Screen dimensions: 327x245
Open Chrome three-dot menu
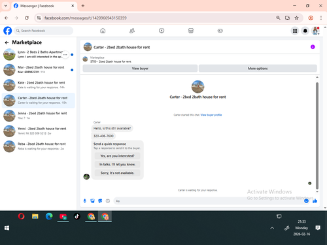point(321,18)
